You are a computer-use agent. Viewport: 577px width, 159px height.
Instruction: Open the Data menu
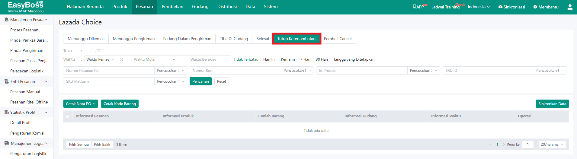pos(250,7)
